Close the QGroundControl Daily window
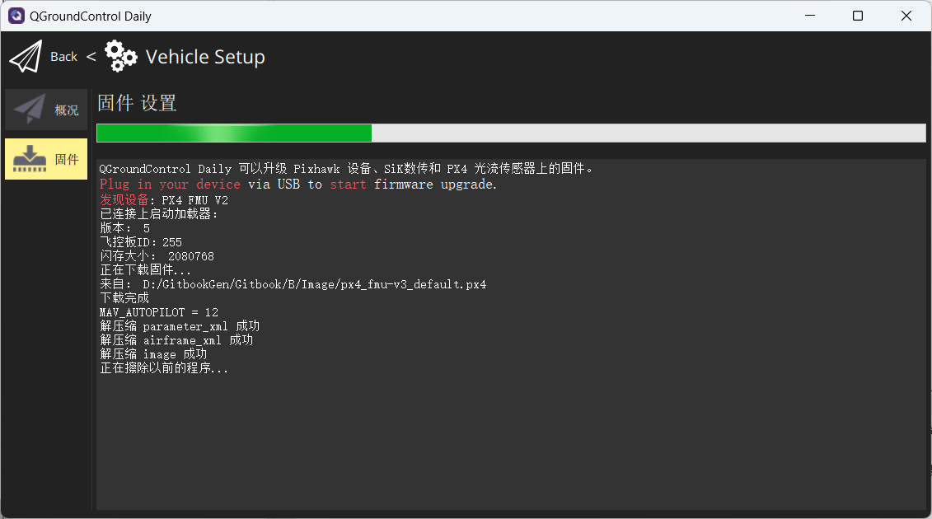 coord(906,16)
